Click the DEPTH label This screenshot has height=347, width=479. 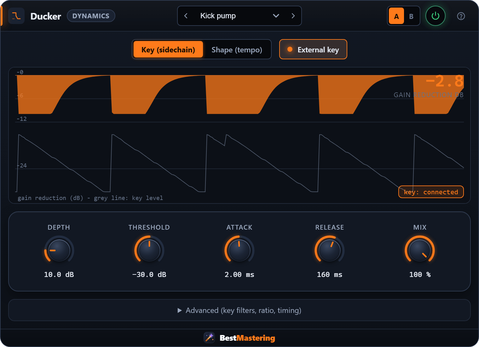pyautogui.click(x=59, y=227)
